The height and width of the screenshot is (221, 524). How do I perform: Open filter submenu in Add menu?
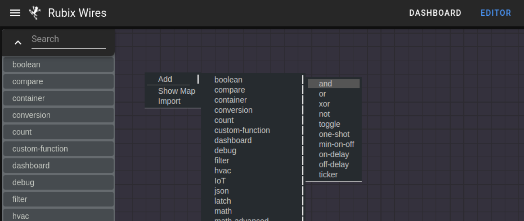tap(253, 161)
